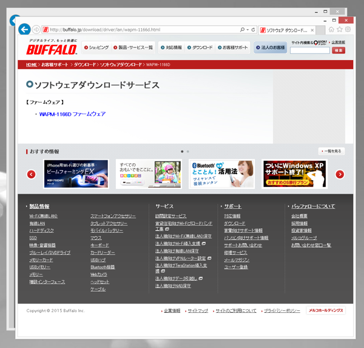The width and height of the screenshot is (364, 348).
Task: Open the browser Home icon
Action: (331, 29)
